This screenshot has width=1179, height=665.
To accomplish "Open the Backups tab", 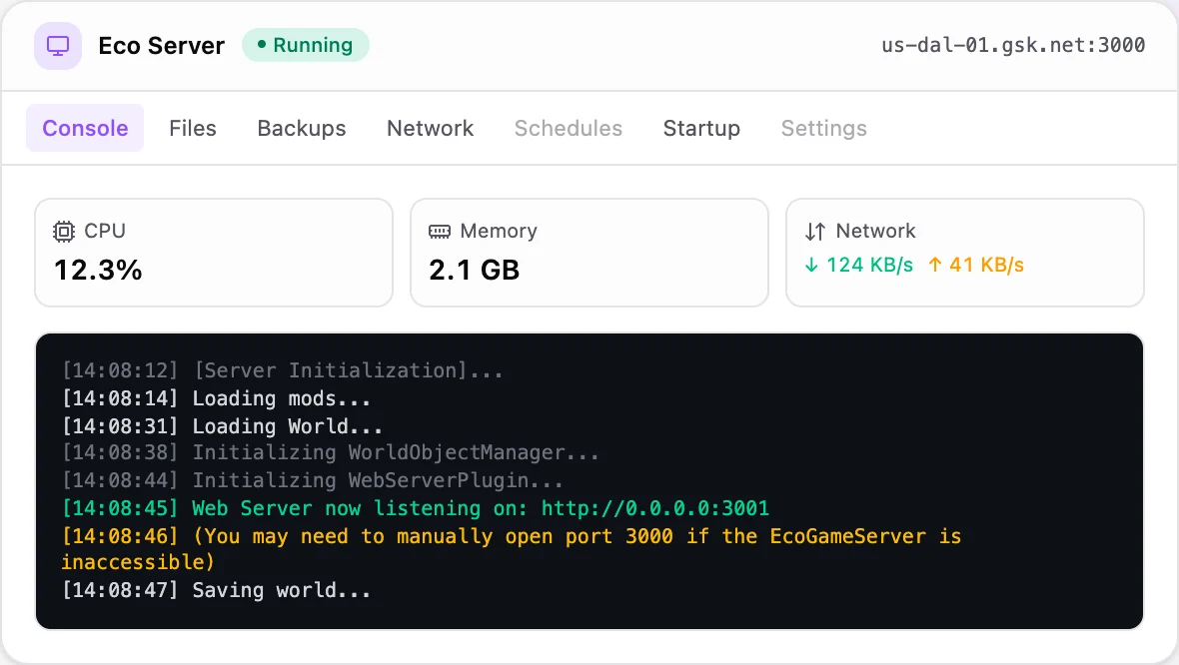I will (x=302, y=128).
